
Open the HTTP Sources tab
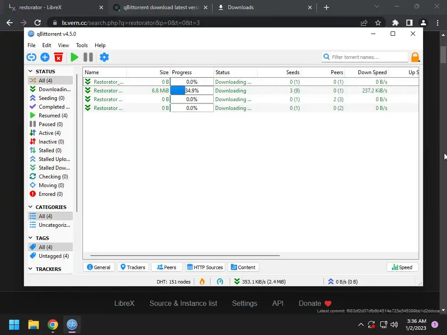pos(205,267)
